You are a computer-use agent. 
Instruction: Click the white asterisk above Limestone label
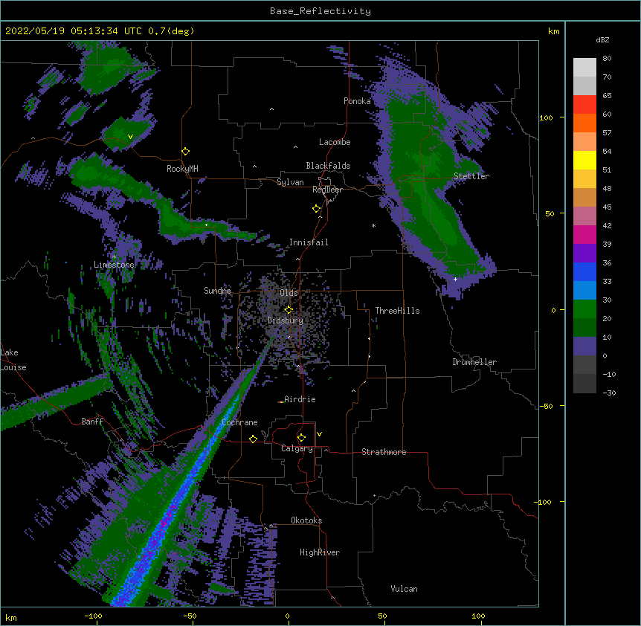point(115,257)
